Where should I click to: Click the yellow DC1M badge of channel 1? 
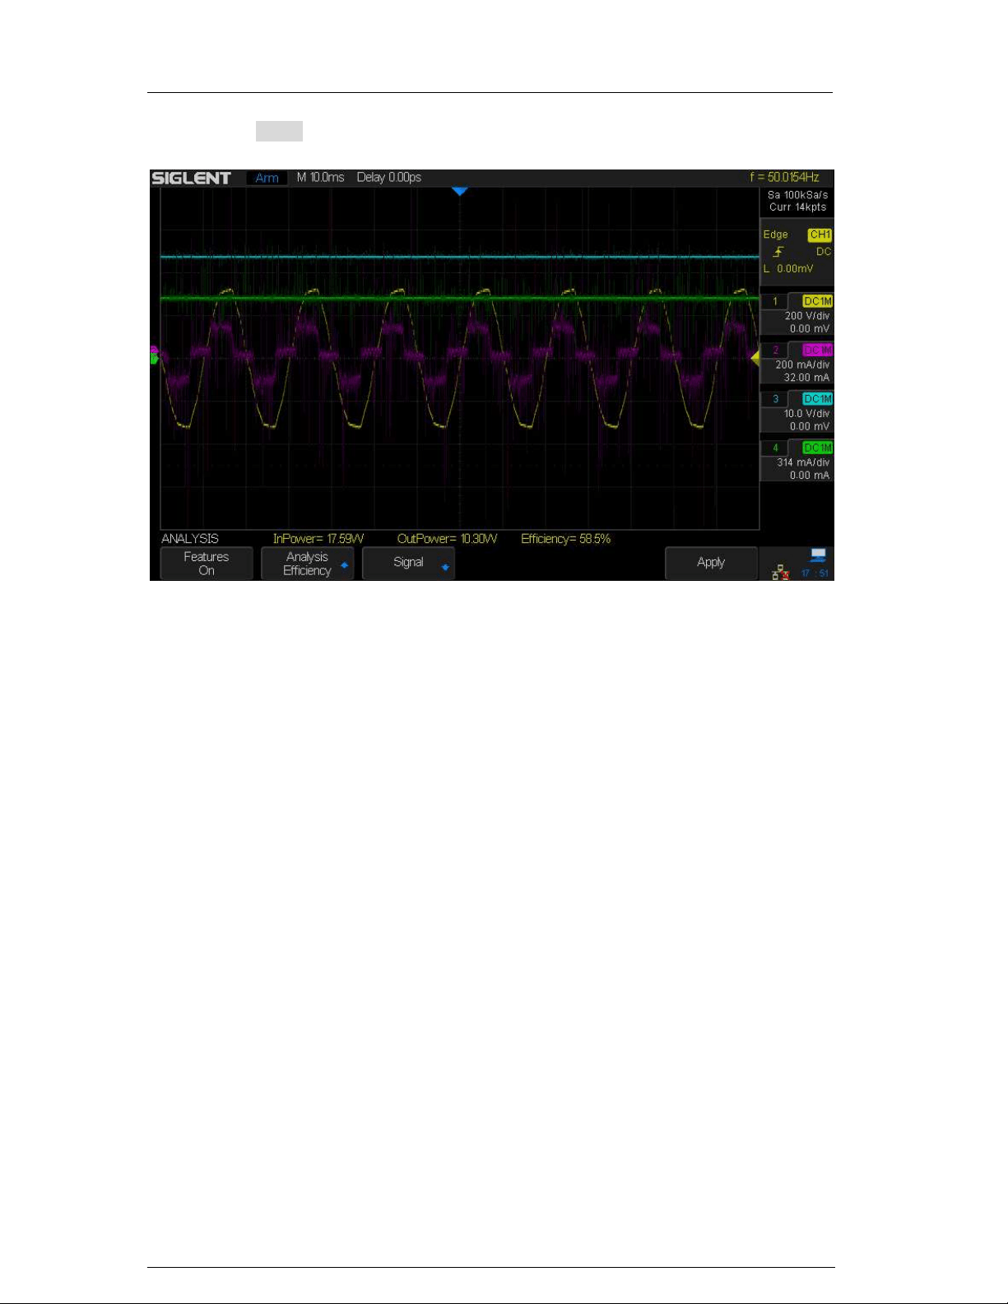(x=817, y=301)
